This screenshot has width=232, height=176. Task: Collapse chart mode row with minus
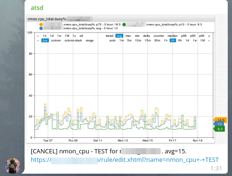click(x=38, y=41)
